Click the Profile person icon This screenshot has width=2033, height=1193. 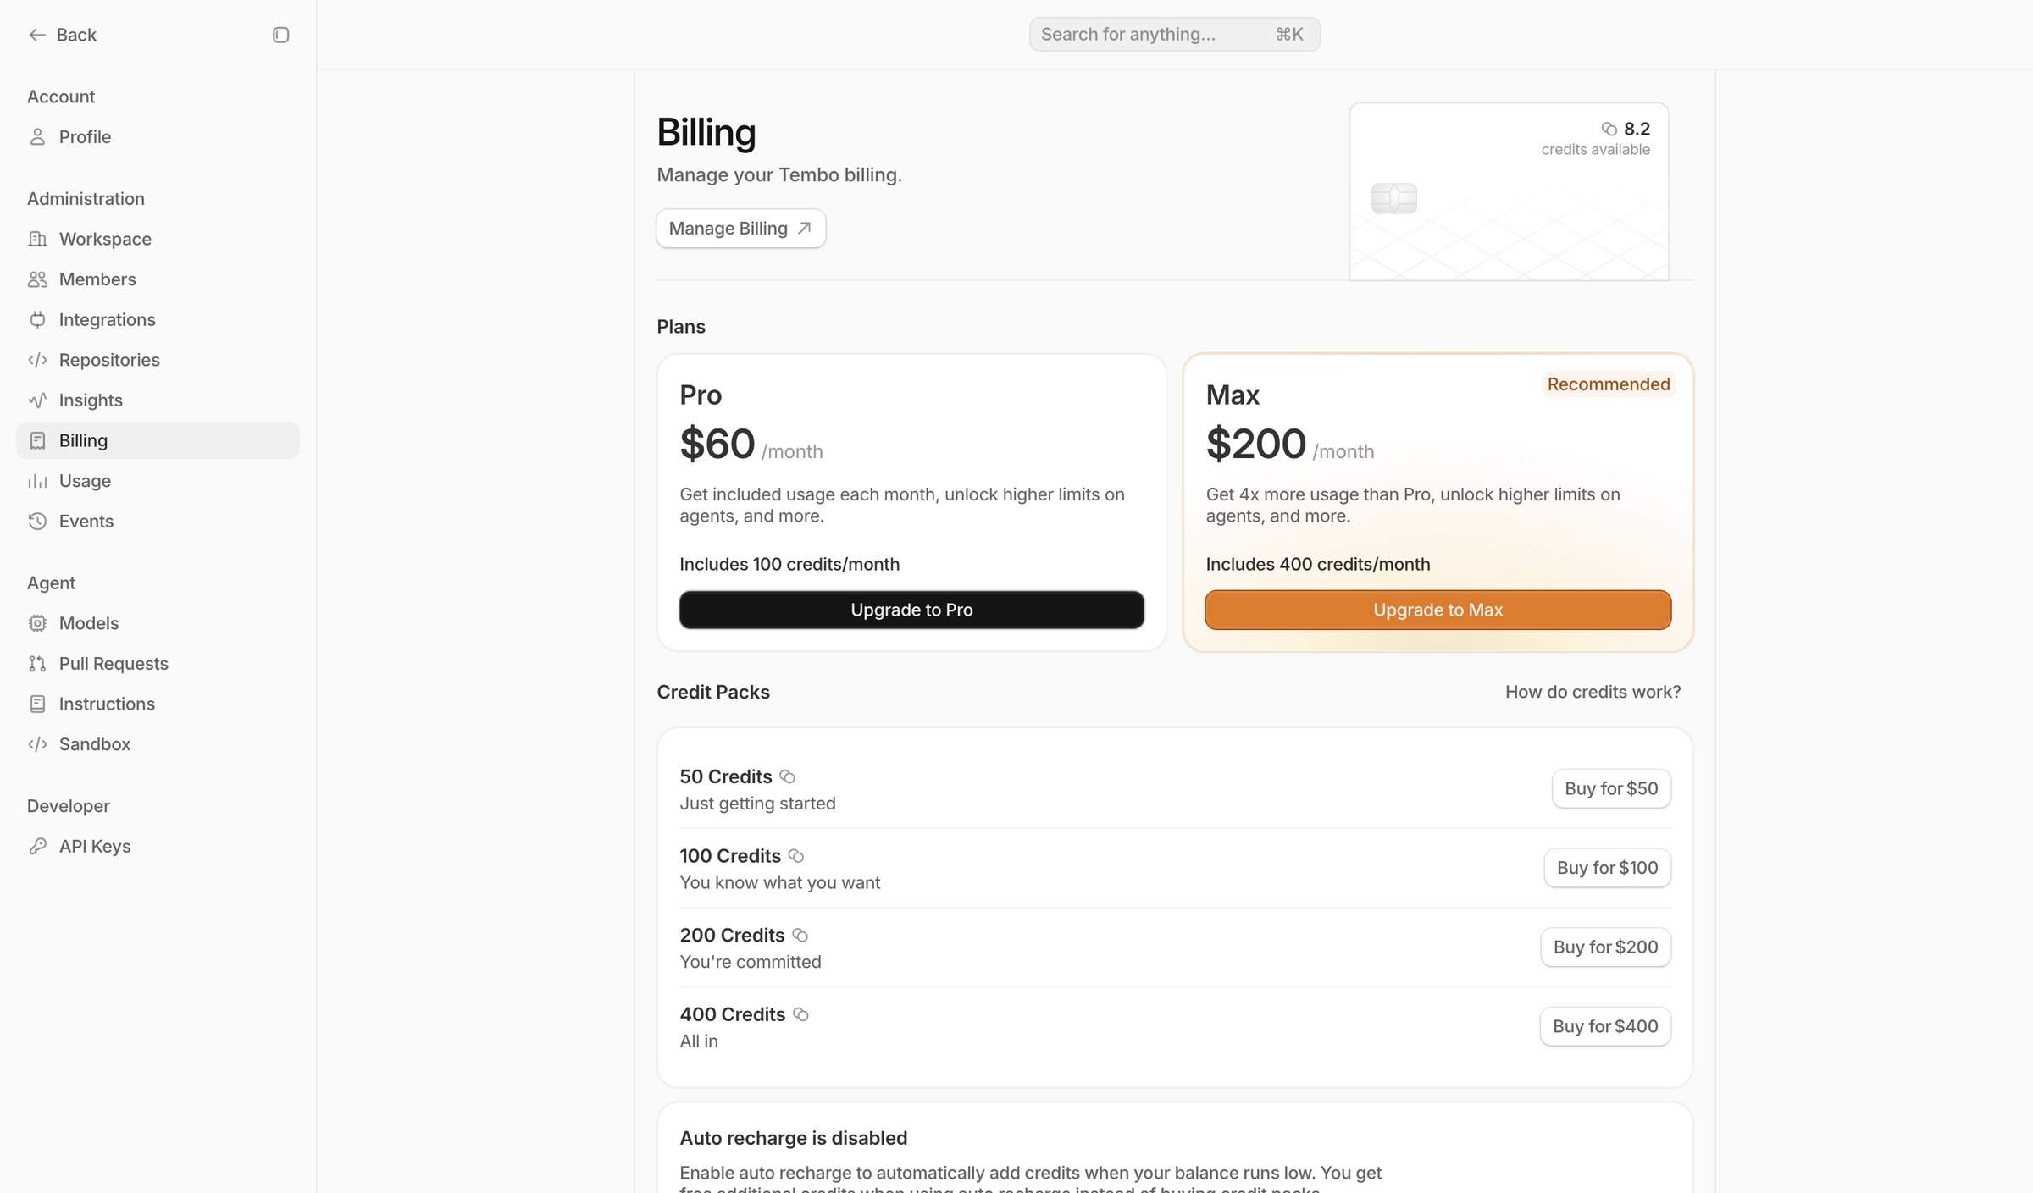(37, 137)
